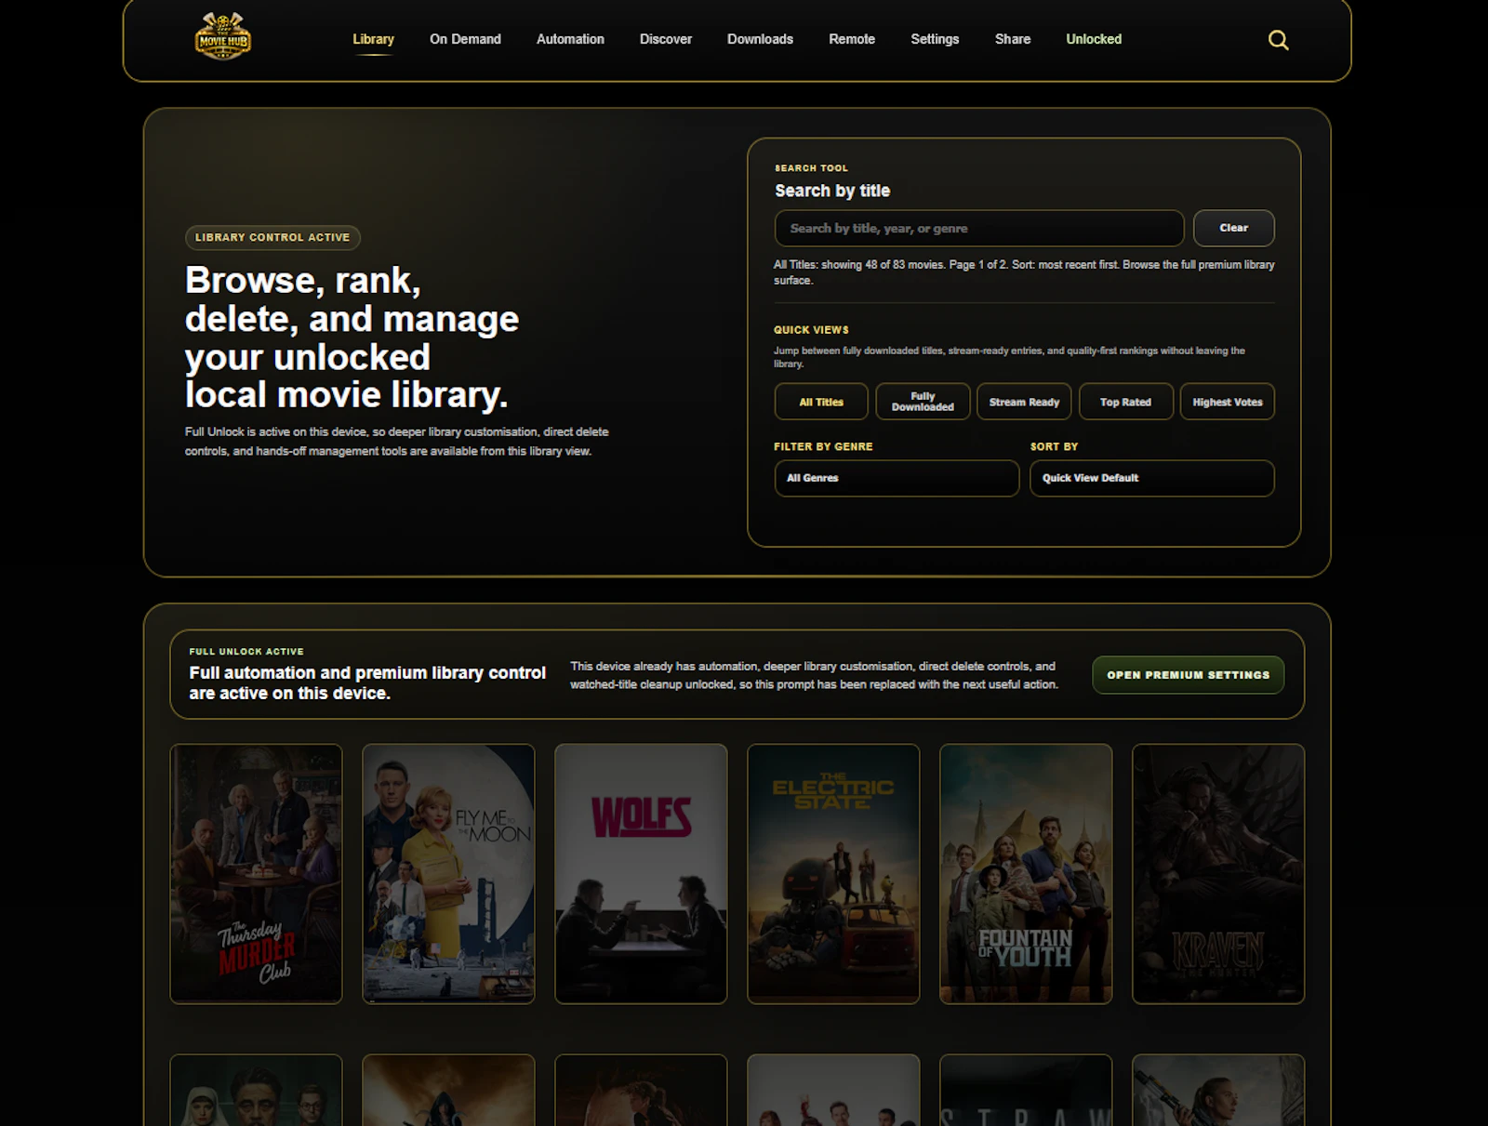This screenshot has width=1488, height=1126.
Task: Expand the All Genres filter dropdown
Action: 897,478
